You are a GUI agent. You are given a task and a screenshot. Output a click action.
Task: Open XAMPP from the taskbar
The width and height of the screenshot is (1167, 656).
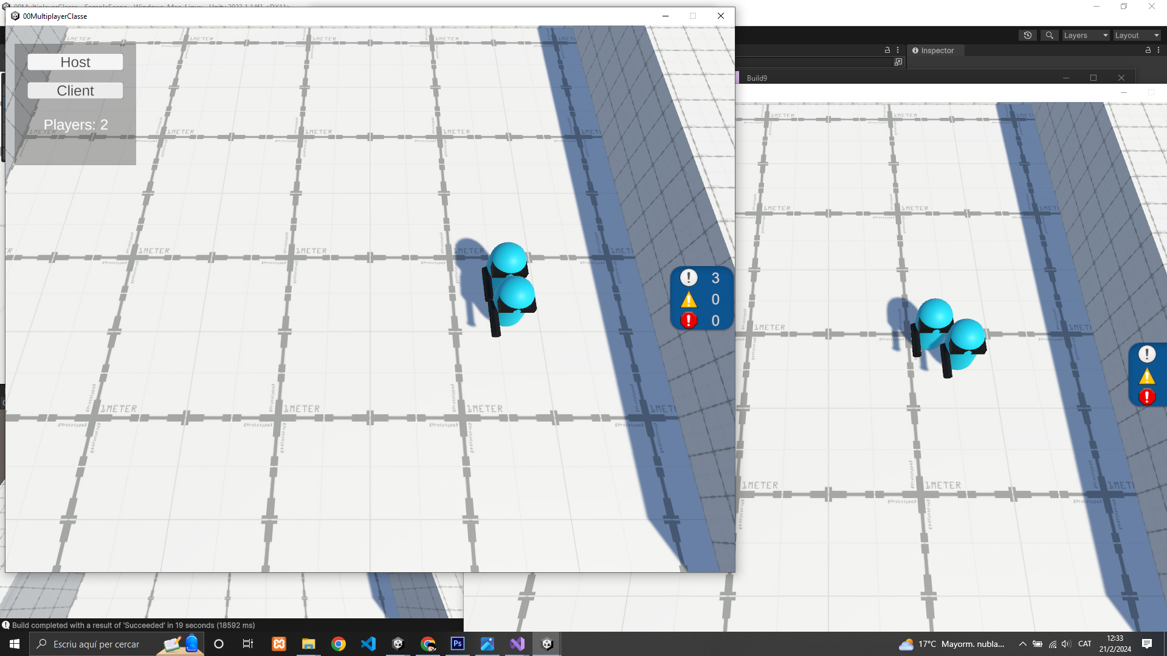click(279, 644)
